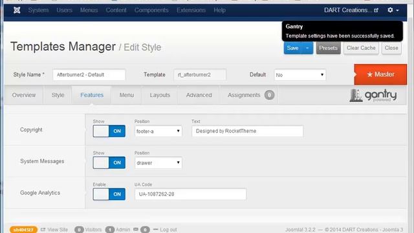Image resolution: width=414 pixels, height=233 pixels.
Task: Click the Templates Manager heading
Action: coord(63,47)
